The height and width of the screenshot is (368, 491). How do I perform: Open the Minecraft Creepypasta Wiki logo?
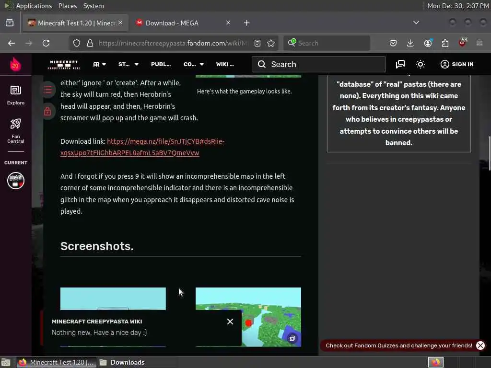pos(64,65)
